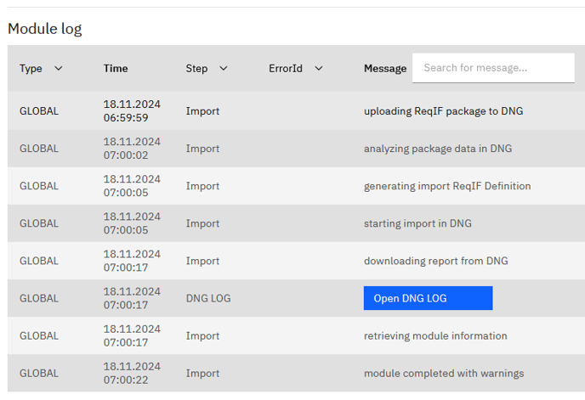Select the 07:00:22 timestamp cell
The height and width of the screenshot is (400, 585).
(x=131, y=373)
